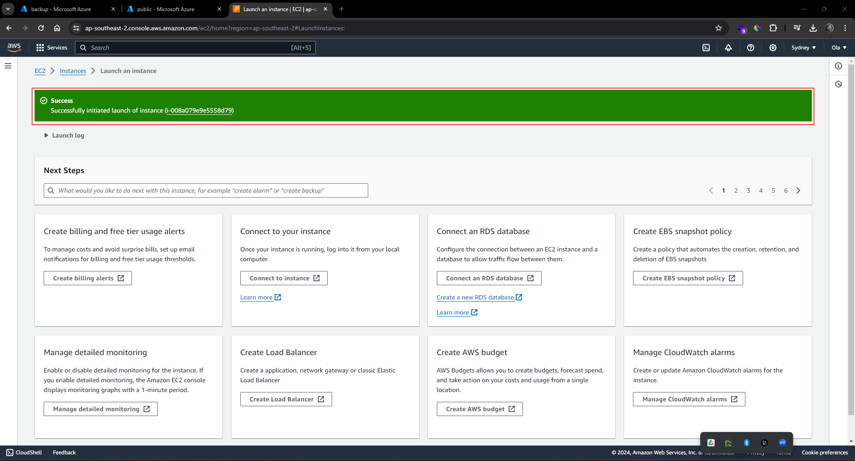Bookmark this page with the star icon

coord(719,28)
